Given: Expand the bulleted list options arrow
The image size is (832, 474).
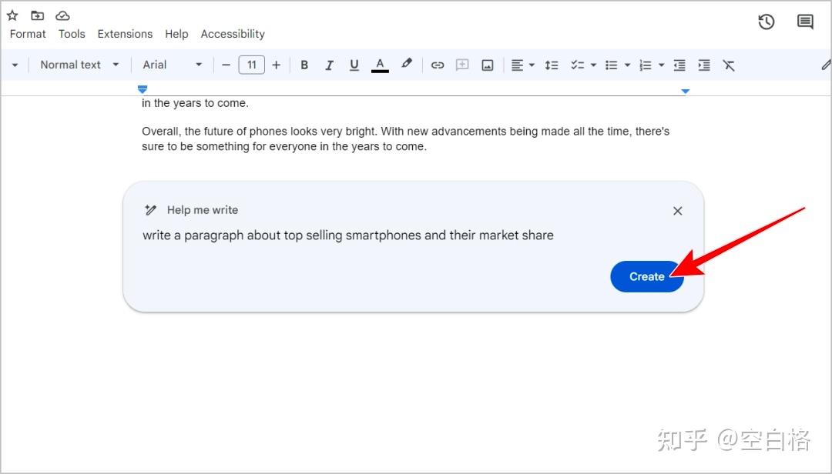Looking at the screenshot, I should click(627, 65).
